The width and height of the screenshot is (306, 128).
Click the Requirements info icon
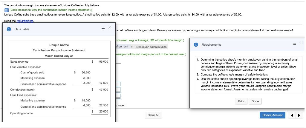[196, 45]
